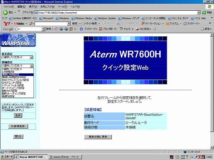The image size is (214, 160).
Task: Click the Yahoo toolbar 検索 search button
Action: pos(75,24)
